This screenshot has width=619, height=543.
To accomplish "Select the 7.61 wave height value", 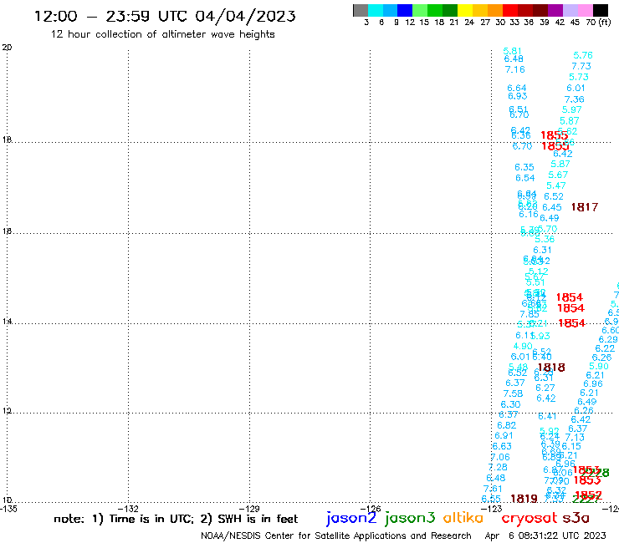I will pyautogui.click(x=493, y=489).
